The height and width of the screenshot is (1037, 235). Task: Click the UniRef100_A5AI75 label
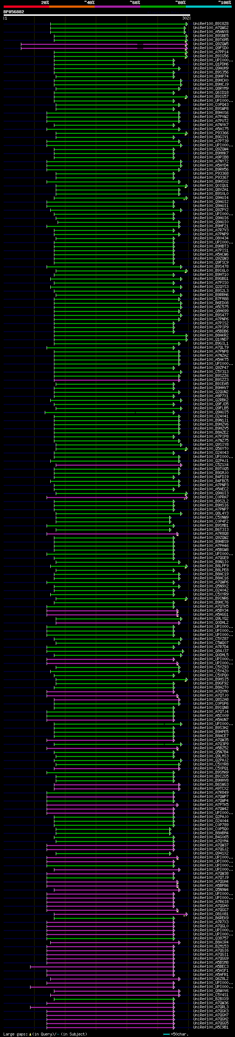click(x=211, y=129)
